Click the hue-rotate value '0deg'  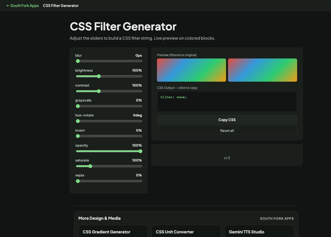(138, 115)
